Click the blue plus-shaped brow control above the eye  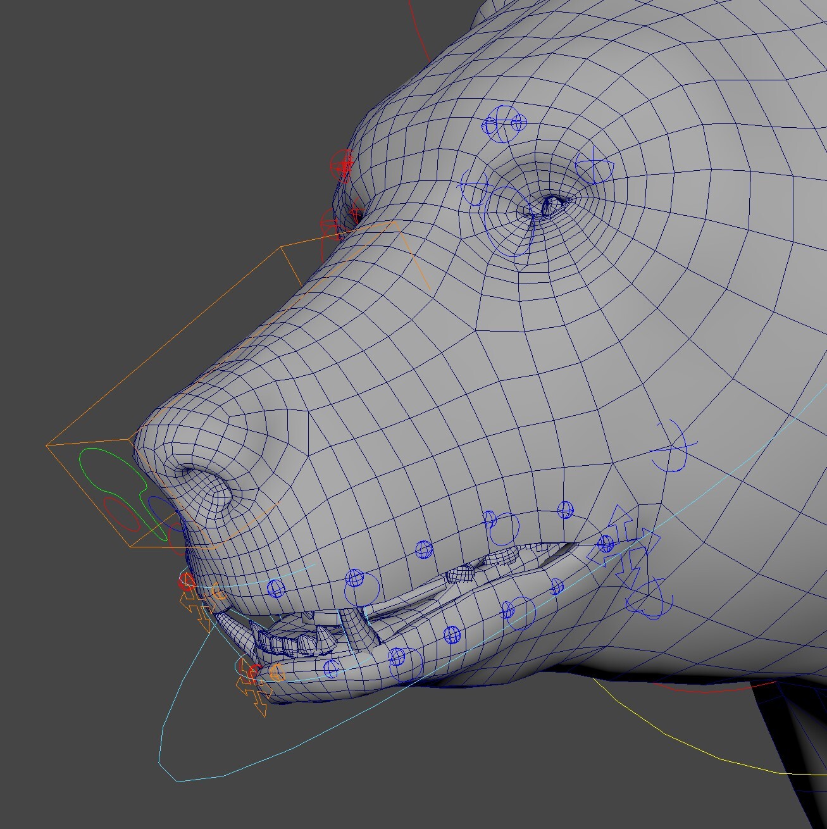[595, 161]
